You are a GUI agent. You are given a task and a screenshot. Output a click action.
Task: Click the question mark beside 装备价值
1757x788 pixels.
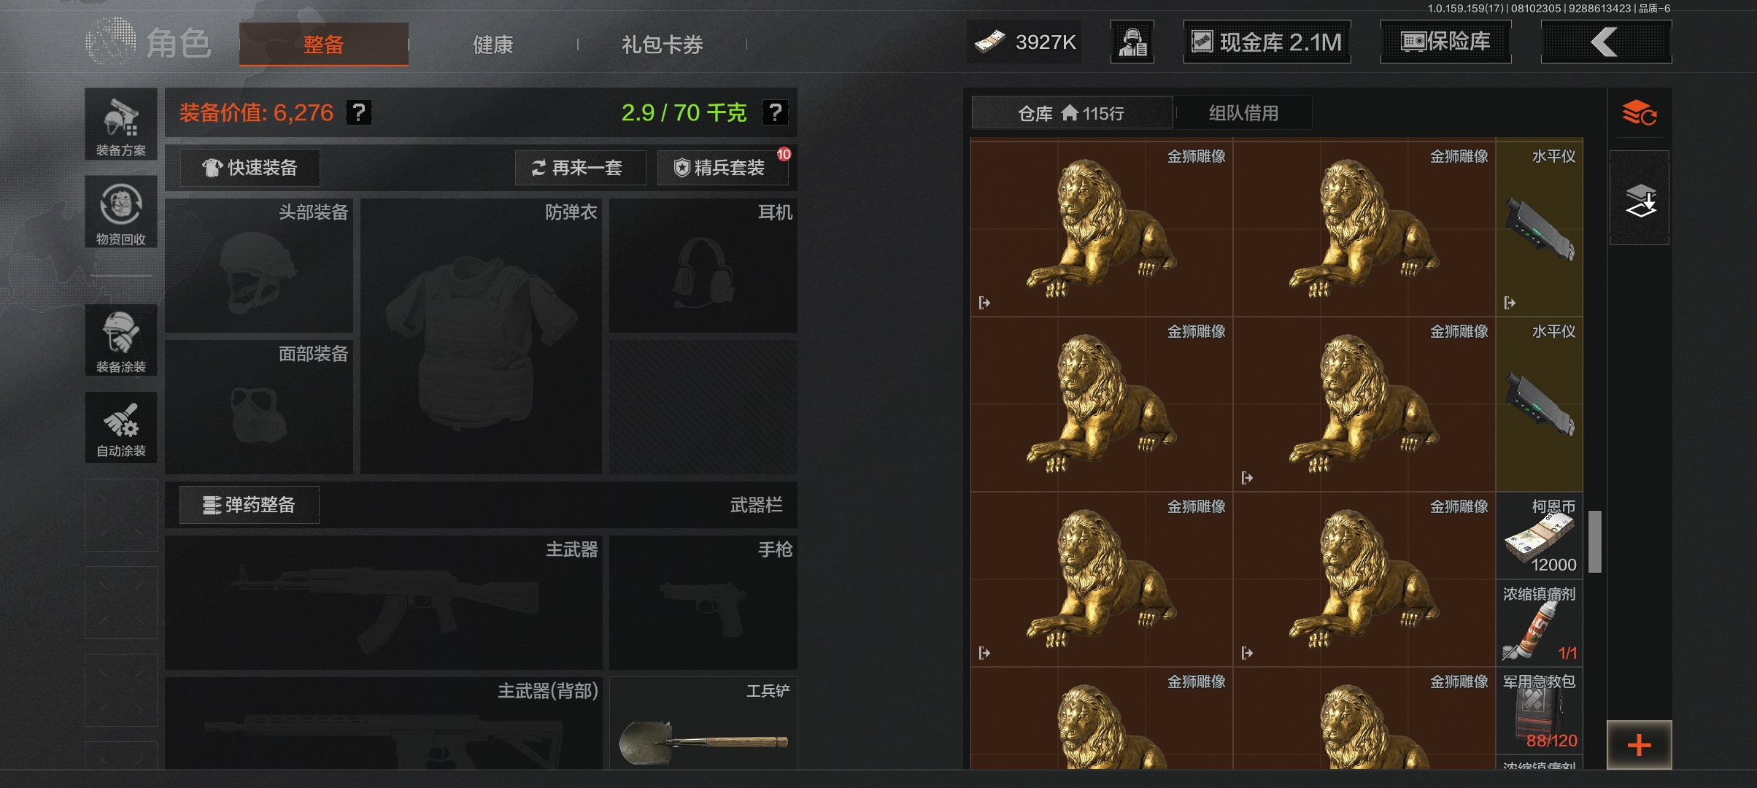click(358, 112)
